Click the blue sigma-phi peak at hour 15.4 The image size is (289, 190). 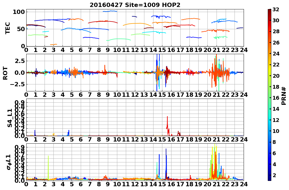[x=166, y=163]
